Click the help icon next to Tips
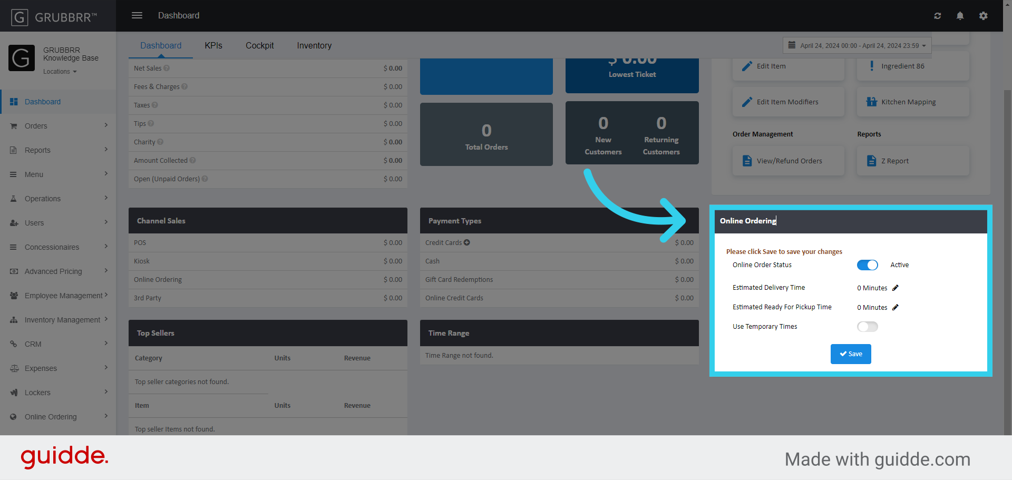This screenshot has width=1012, height=480. 151,123
